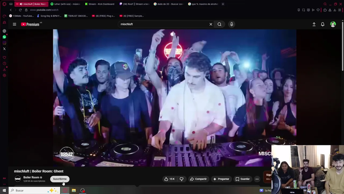The image size is (344, 194).
Task: Open the sidebar downloads icon
Action: 4,70
